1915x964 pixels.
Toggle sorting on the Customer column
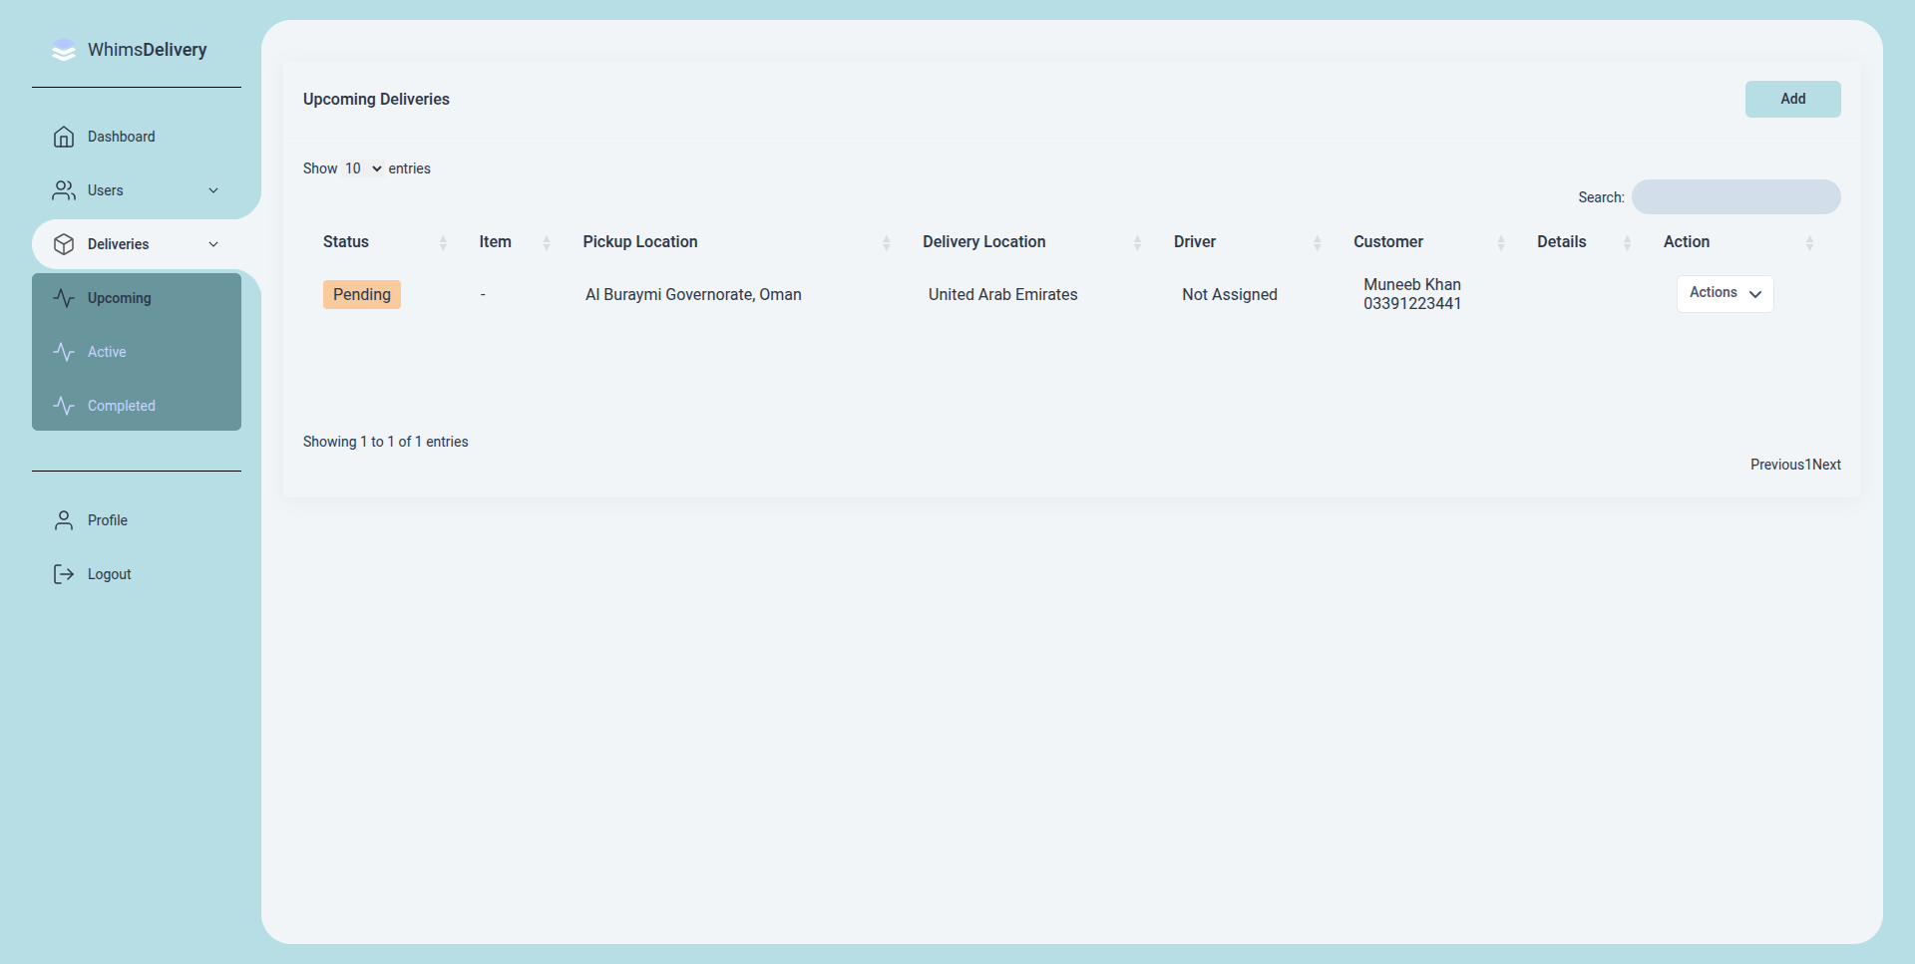click(x=1501, y=242)
